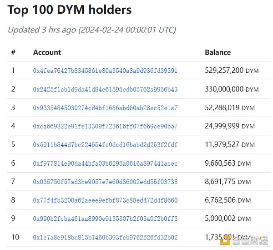The image size is (273, 250).
Task: Click the 529,257,200 DYM balance cell
Action: point(231,71)
